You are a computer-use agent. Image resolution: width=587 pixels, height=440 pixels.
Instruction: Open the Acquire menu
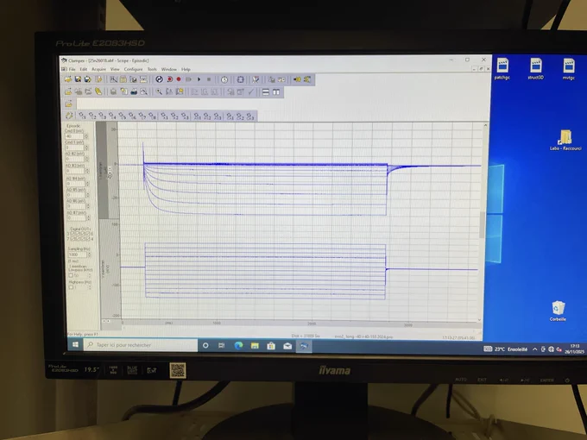click(98, 69)
